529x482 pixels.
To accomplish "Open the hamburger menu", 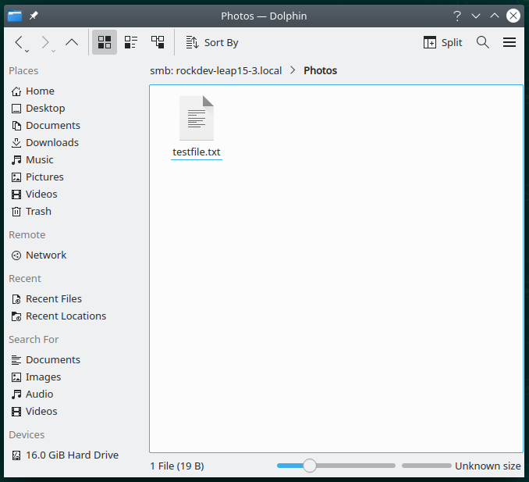I will coord(509,42).
